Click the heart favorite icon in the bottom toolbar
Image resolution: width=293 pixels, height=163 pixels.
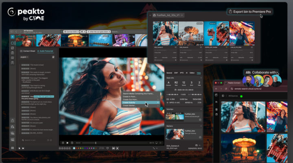point(107,148)
